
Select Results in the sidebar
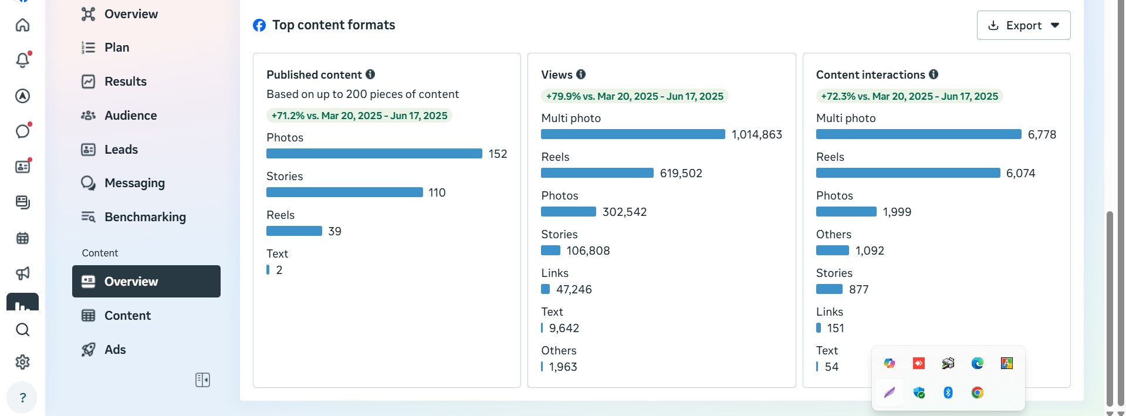pos(125,82)
